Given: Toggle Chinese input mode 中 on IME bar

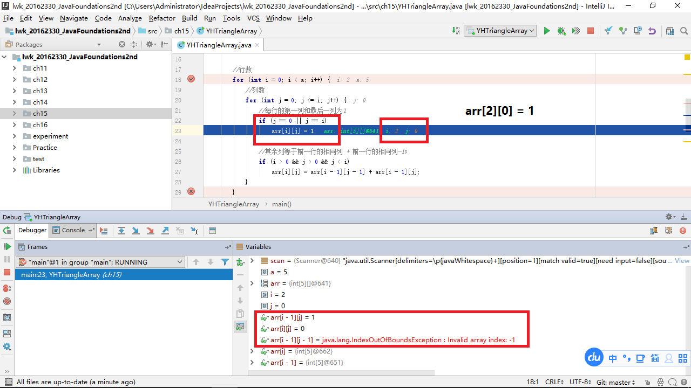Looking at the screenshot, I should 613,358.
